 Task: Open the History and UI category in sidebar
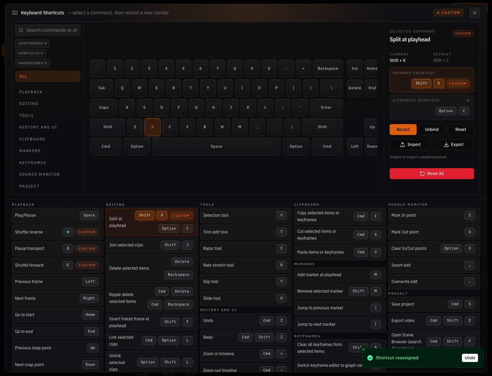pos(48,127)
